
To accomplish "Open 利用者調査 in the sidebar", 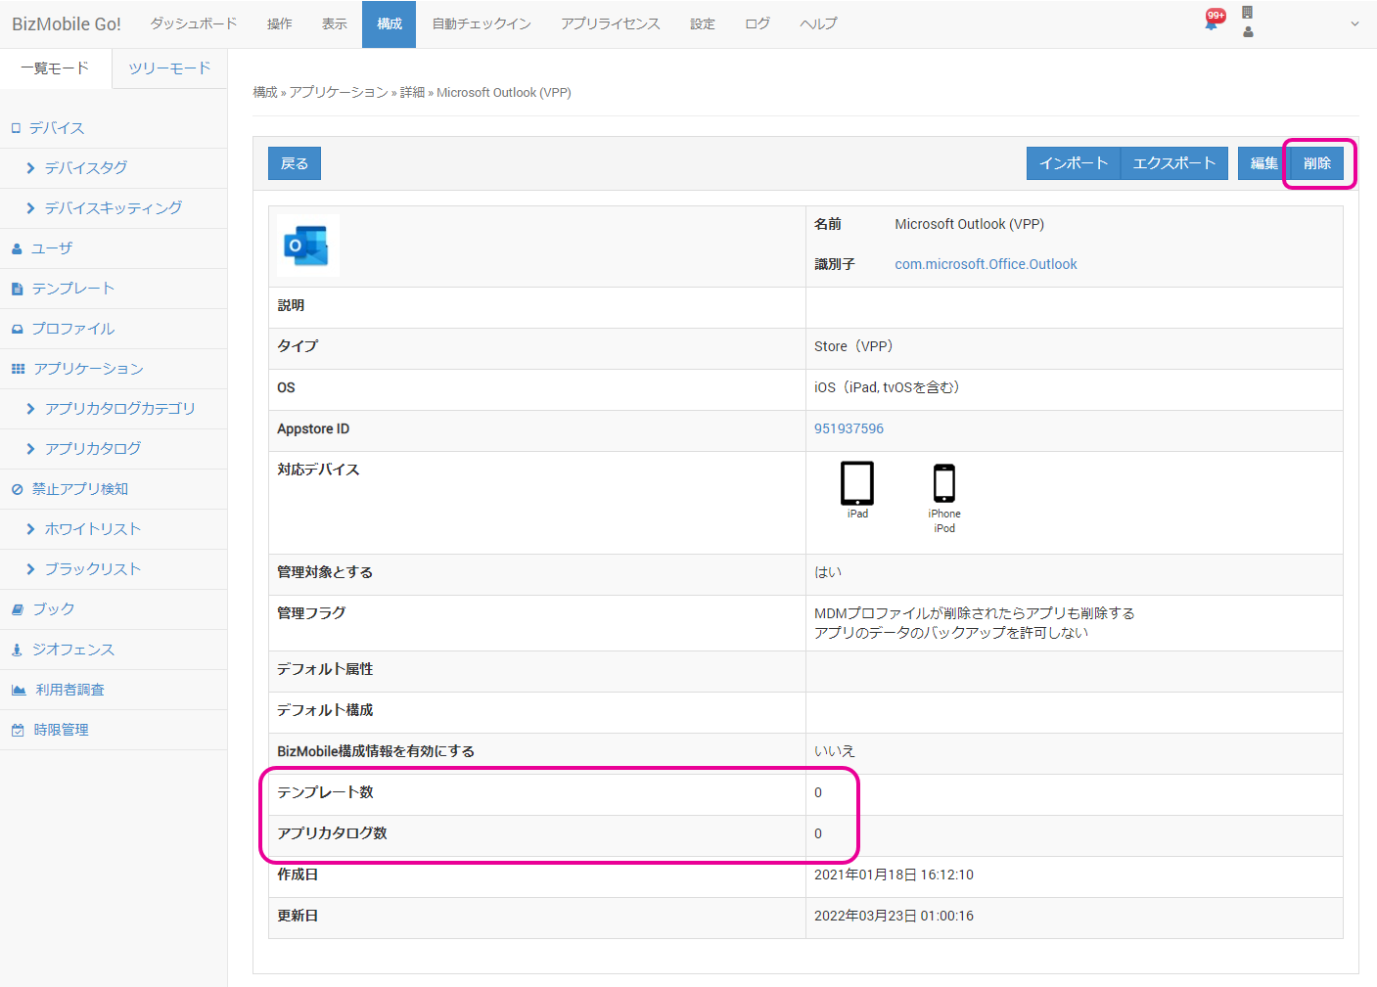I will [69, 690].
